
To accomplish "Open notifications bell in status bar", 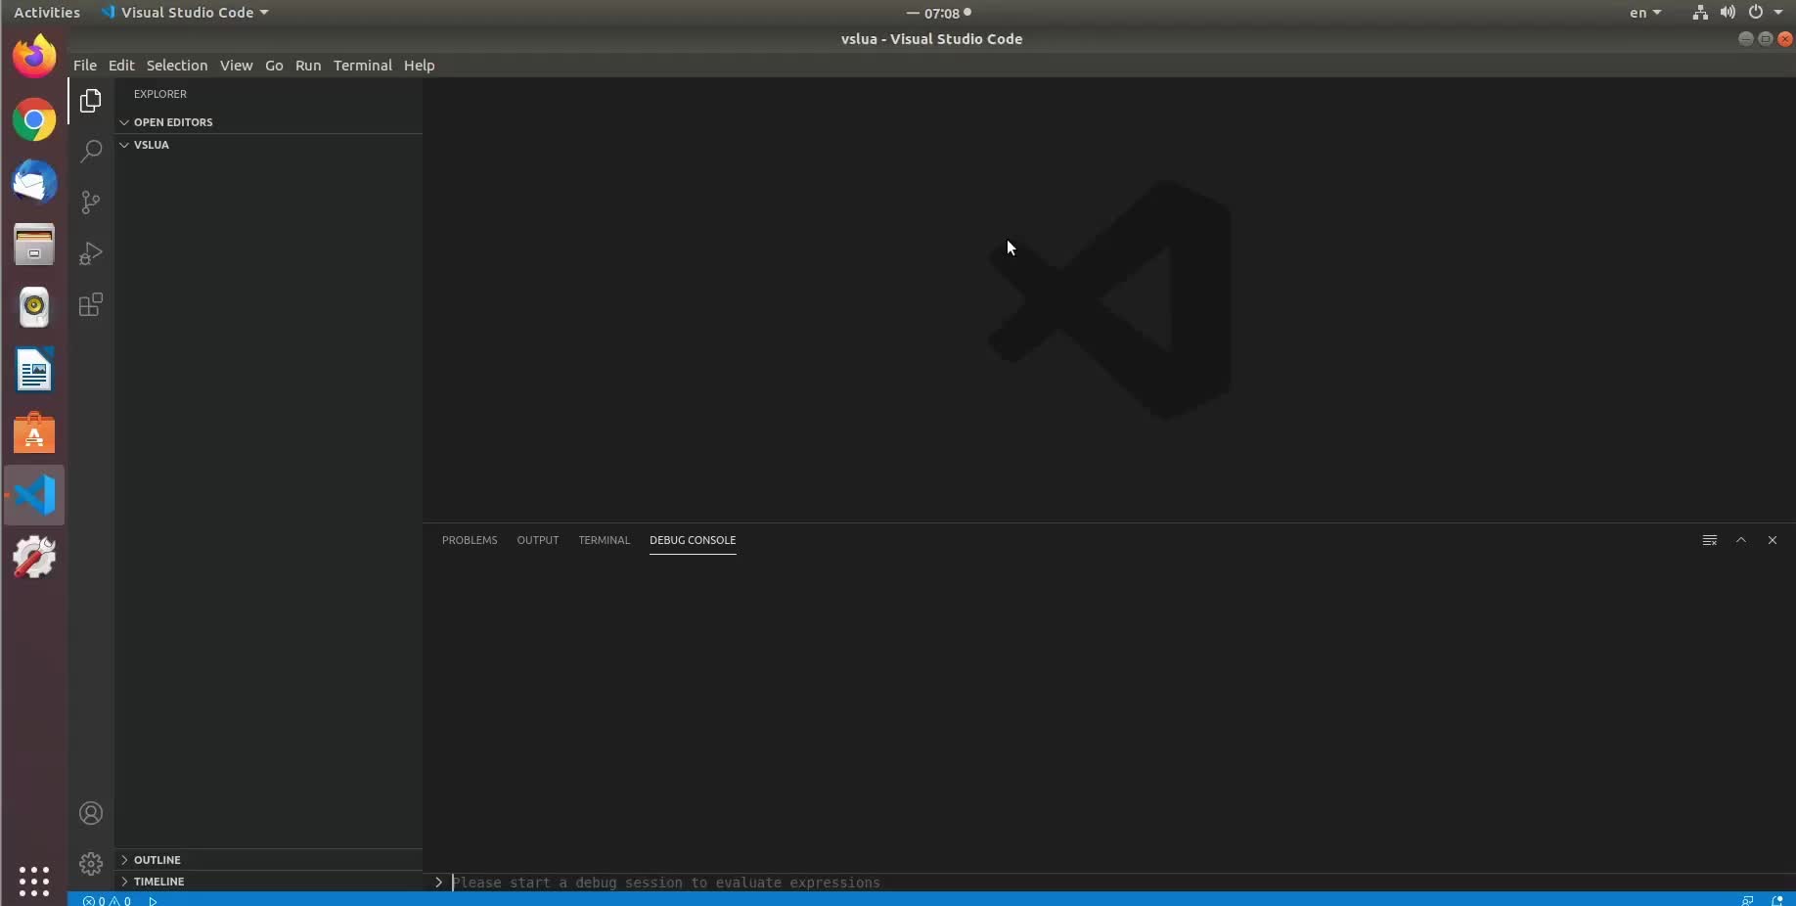I will point(1777,900).
